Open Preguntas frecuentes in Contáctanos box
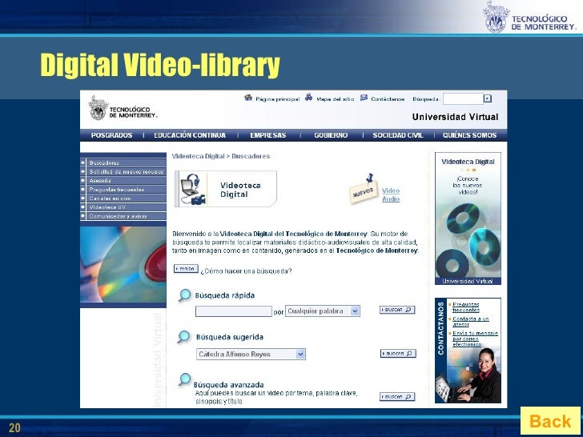 point(466,307)
